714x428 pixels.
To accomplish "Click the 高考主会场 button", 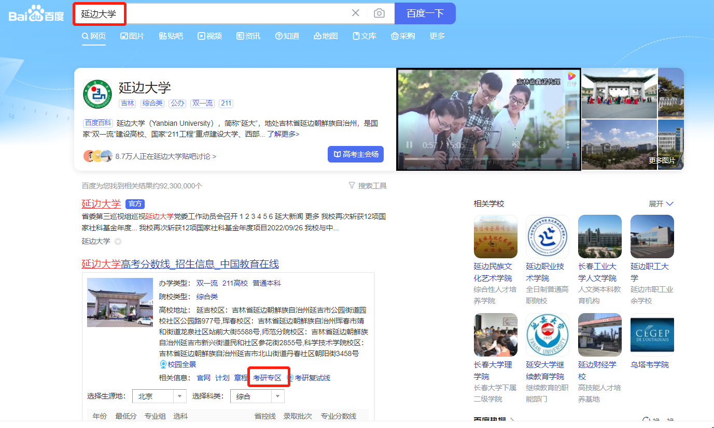I will click(356, 154).
